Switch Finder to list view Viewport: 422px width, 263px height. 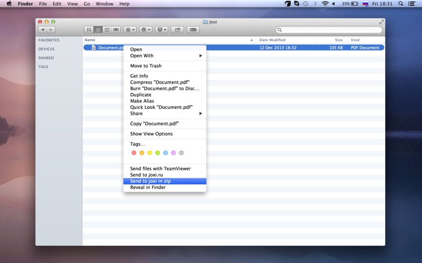(x=98, y=29)
